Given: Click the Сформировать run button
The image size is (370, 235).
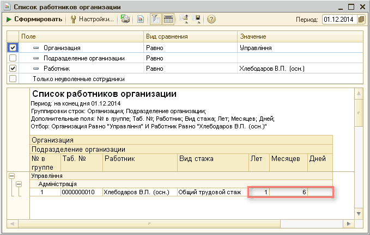Looking at the screenshot, I should pyautogui.click(x=34, y=19).
